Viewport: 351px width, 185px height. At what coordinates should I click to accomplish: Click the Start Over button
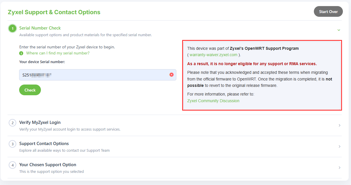(x=328, y=12)
